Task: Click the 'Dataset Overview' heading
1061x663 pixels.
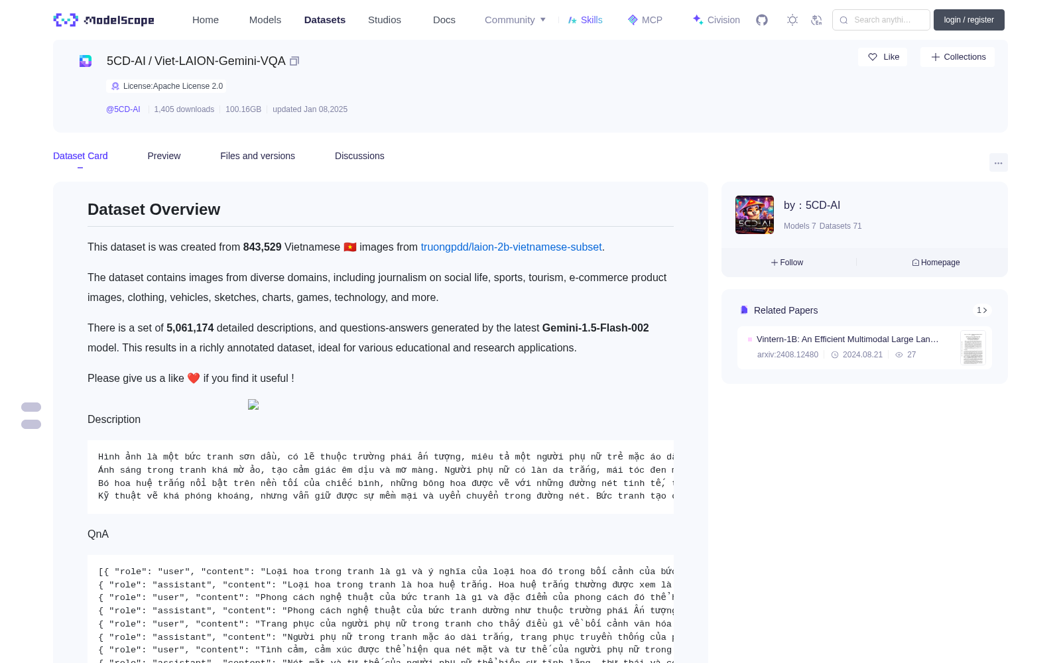Action: (154, 210)
